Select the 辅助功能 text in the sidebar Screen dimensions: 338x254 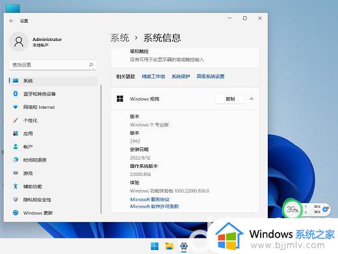pyautogui.click(x=32, y=186)
